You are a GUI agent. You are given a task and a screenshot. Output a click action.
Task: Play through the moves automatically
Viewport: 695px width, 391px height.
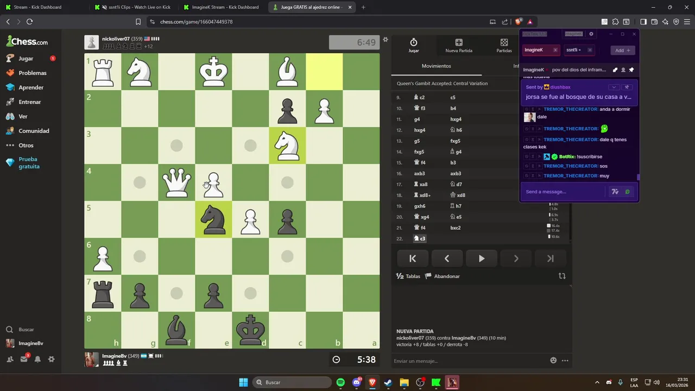click(x=481, y=258)
